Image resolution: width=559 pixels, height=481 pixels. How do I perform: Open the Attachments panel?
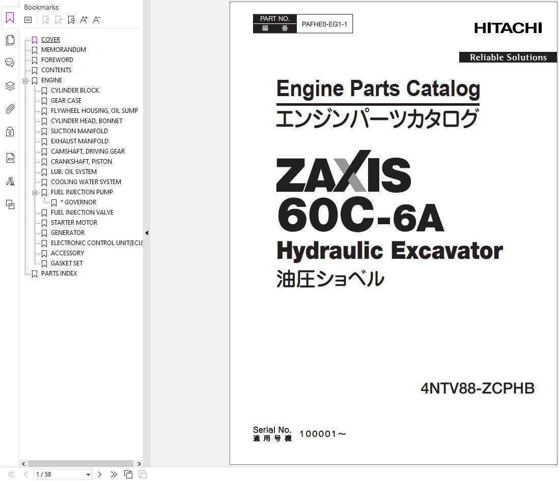pyautogui.click(x=10, y=109)
